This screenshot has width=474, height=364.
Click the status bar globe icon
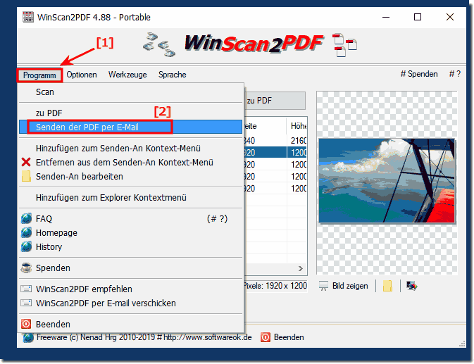pos(27,337)
